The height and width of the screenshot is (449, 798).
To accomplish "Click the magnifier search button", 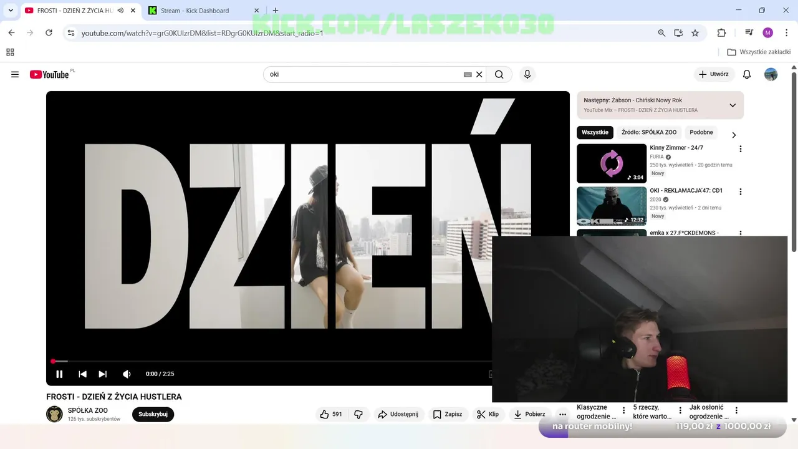I will point(499,74).
